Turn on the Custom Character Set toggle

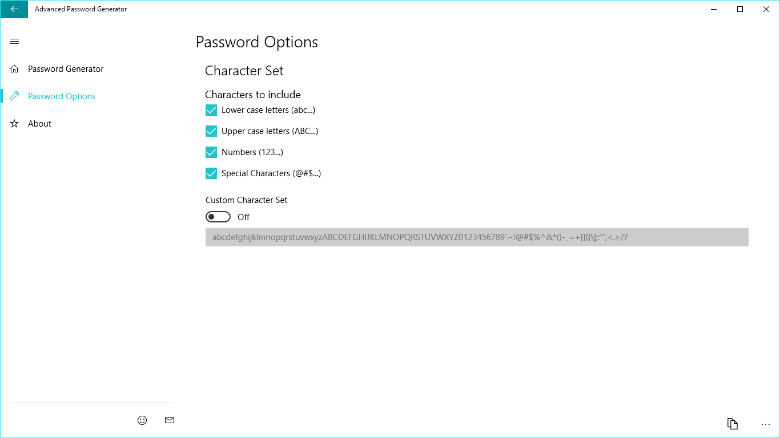(218, 217)
